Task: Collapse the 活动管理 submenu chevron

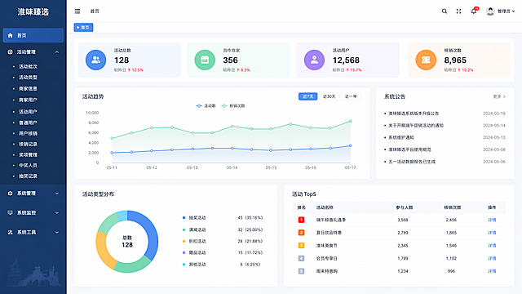Action: pyautogui.click(x=57, y=52)
